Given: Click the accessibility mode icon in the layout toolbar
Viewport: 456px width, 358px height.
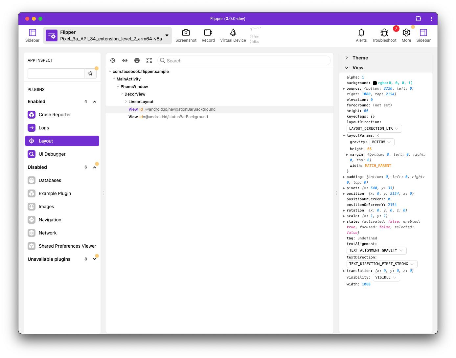Looking at the screenshot, I should (137, 60).
